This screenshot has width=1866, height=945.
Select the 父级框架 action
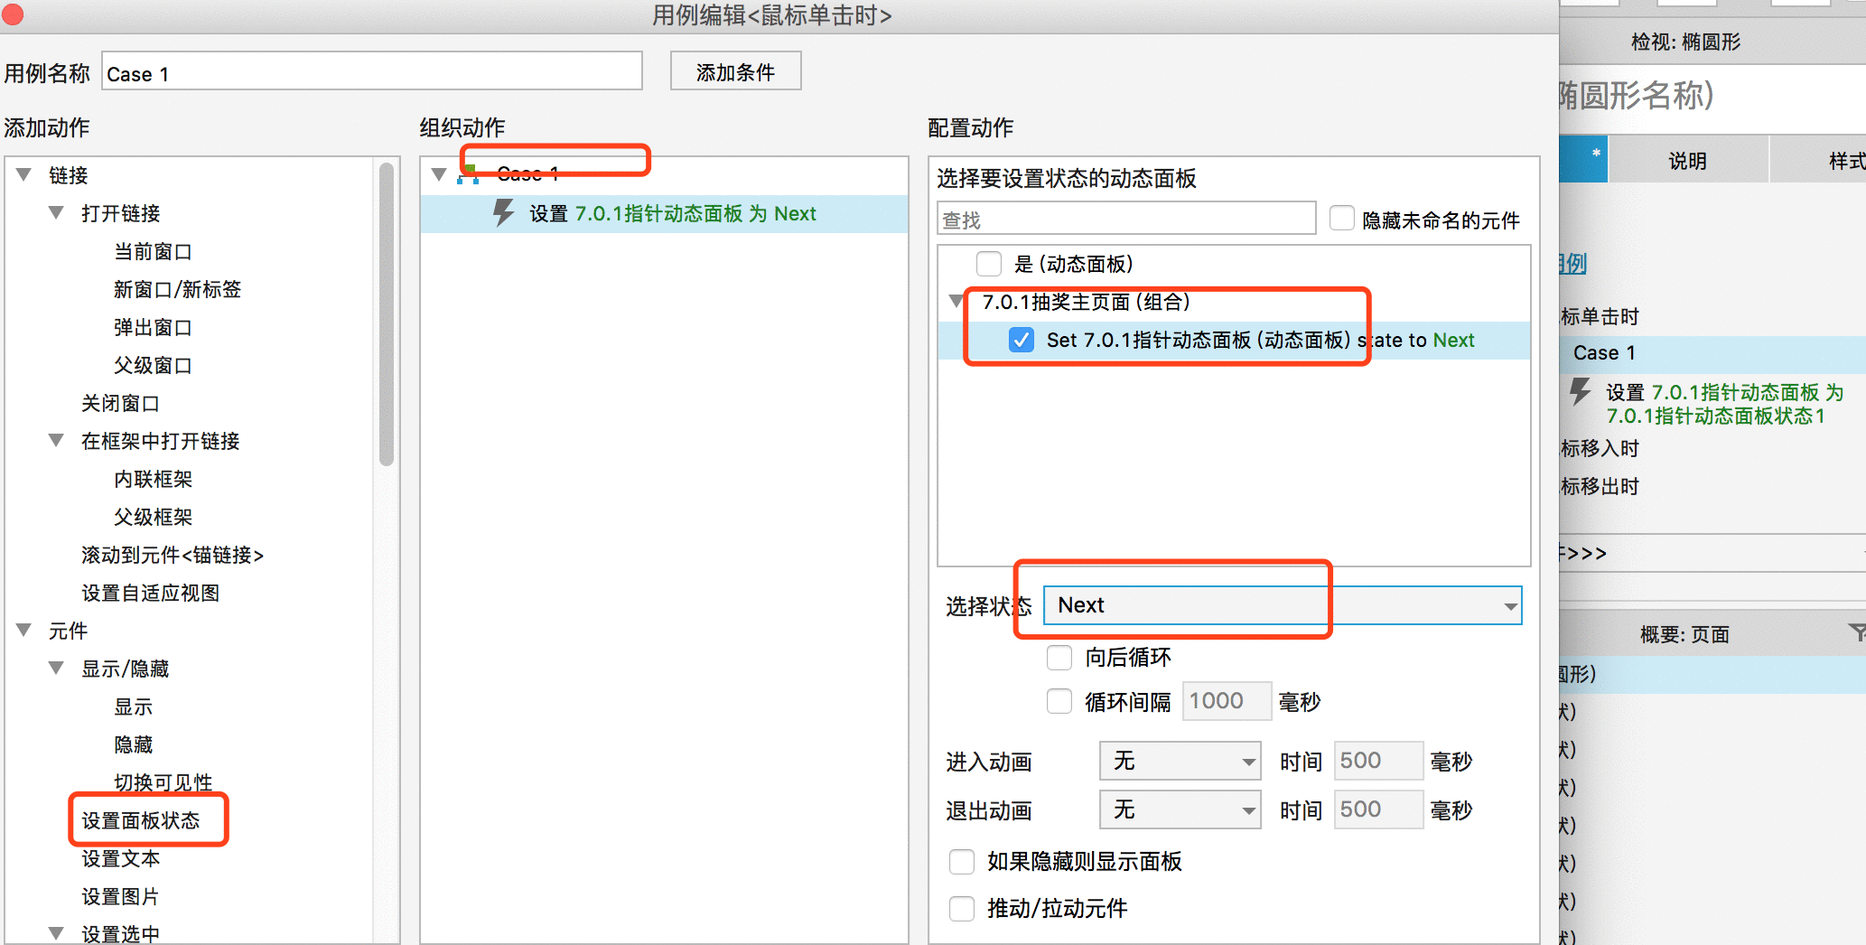point(153,517)
